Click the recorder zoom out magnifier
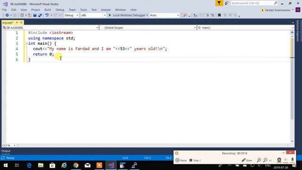Image resolution: width=302 pixels, height=170 pixels. click(x=265, y=160)
